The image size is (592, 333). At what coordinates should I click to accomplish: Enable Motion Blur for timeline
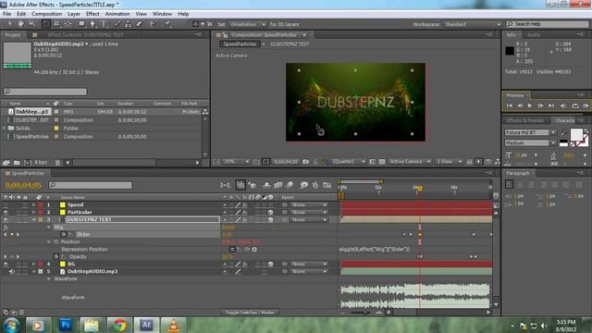click(290, 185)
